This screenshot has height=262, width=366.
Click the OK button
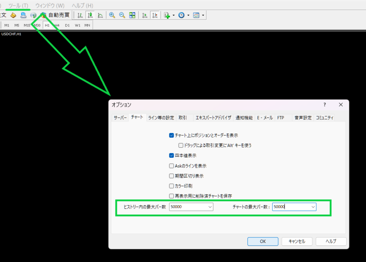click(263, 241)
